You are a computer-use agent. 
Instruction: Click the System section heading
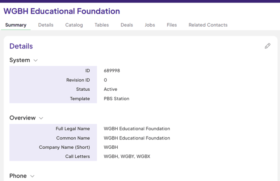click(x=20, y=60)
